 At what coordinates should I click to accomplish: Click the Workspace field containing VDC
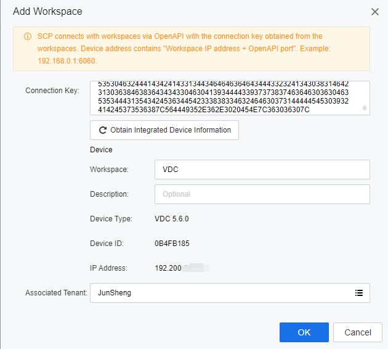262,170
